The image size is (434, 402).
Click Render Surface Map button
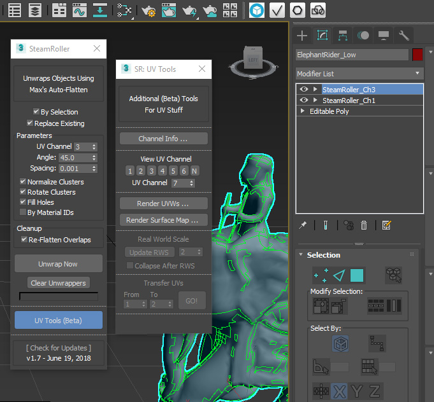tap(164, 220)
